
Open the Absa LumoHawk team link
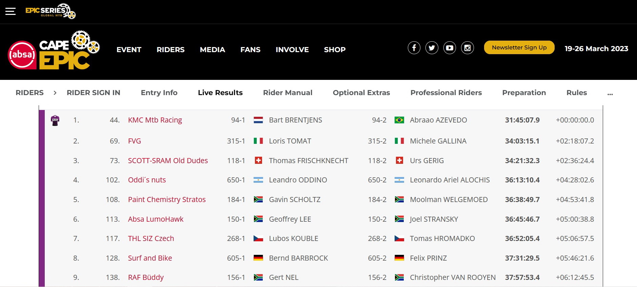[156, 219]
